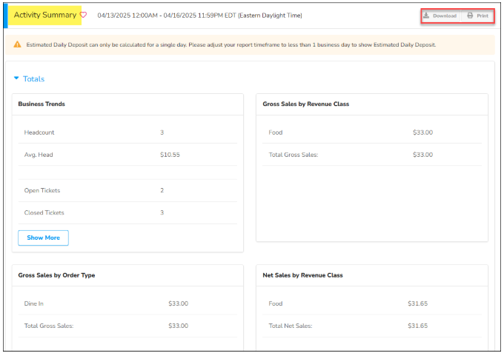Select the Gross Sales by Order Type header
This screenshot has width=504, height=356.
56,275
